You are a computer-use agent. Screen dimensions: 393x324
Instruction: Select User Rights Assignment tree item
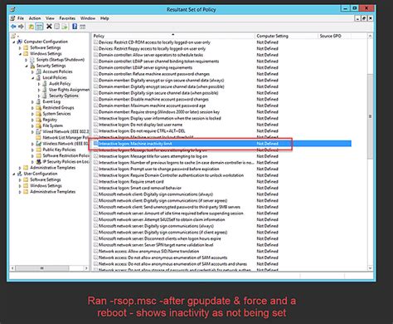[69, 90]
